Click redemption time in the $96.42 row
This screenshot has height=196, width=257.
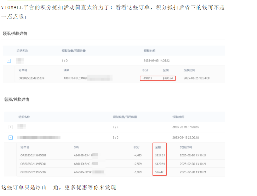pos(193,172)
